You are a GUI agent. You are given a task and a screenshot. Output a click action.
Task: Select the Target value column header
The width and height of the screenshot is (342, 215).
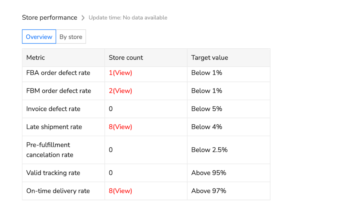pyautogui.click(x=209, y=58)
